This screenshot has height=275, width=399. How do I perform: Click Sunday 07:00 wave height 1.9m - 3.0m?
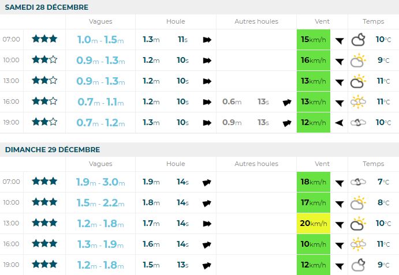[100, 182]
